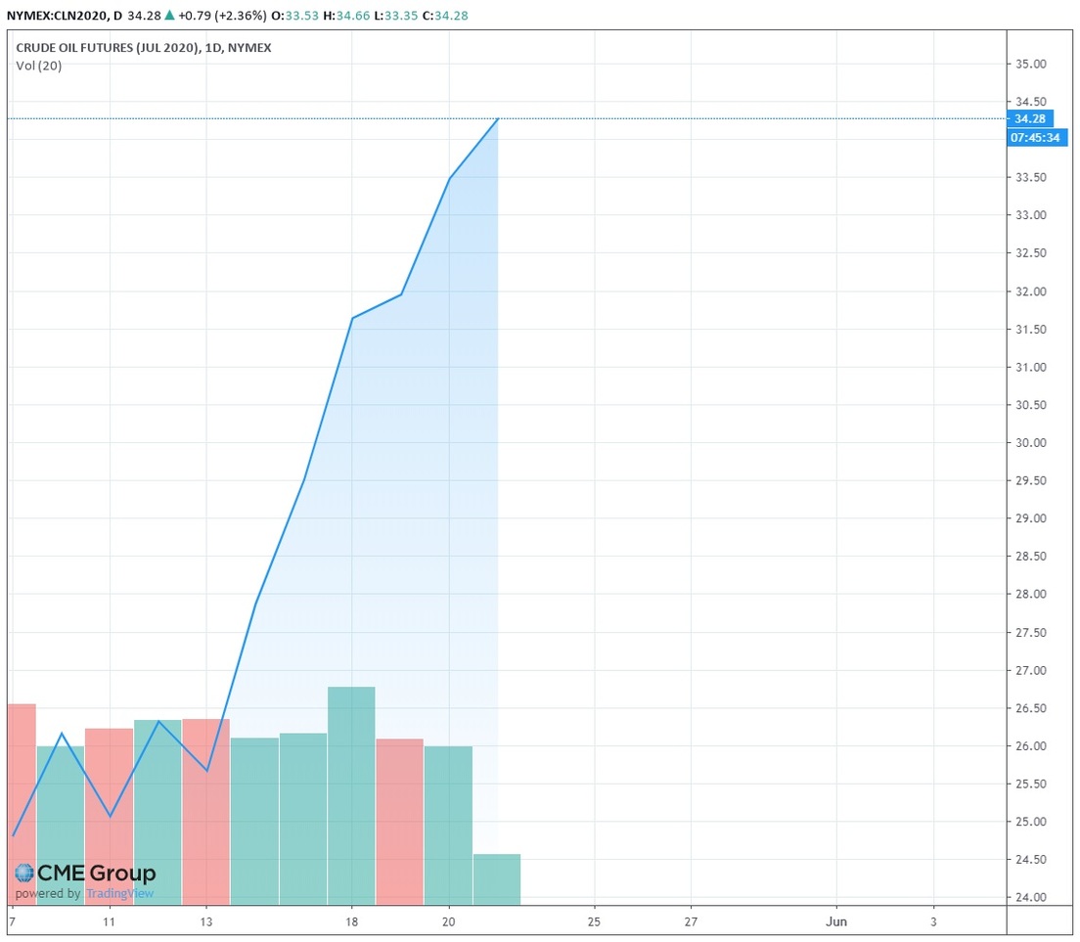Click the Jun label on date axis

835,921
